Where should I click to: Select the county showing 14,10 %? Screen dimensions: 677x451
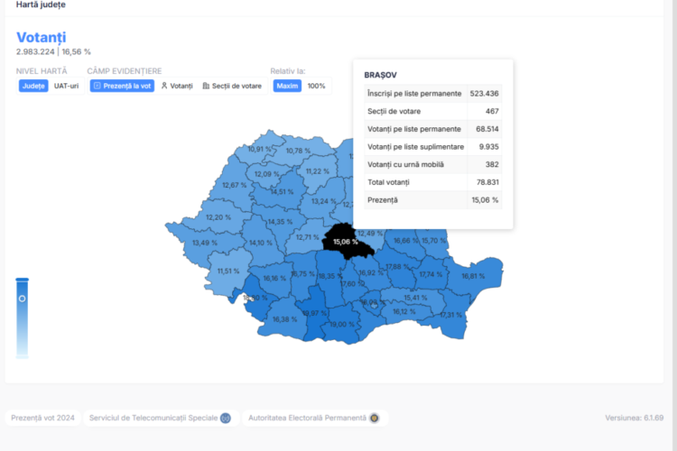pyautogui.click(x=260, y=243)
